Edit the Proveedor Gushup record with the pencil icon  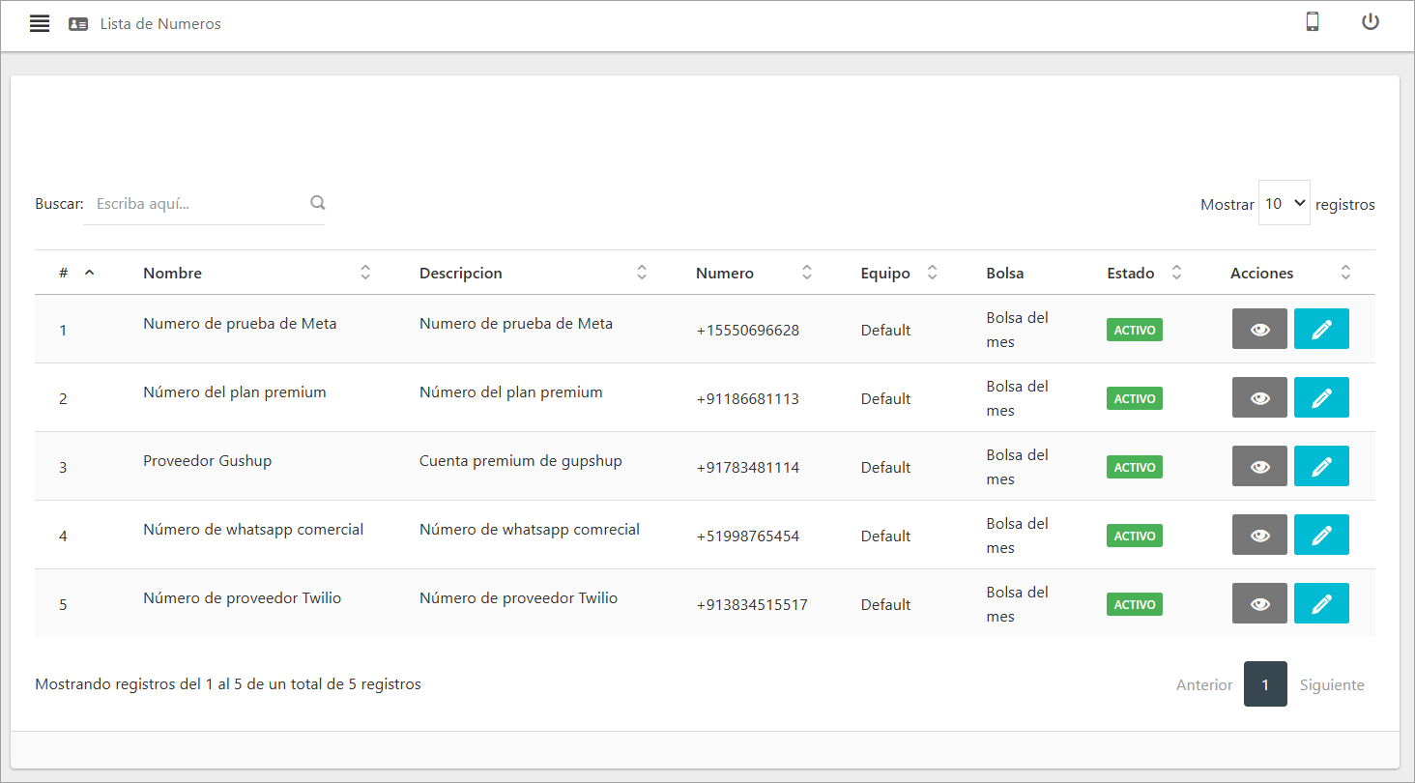pyautogui.click(x=1321, y=466)
